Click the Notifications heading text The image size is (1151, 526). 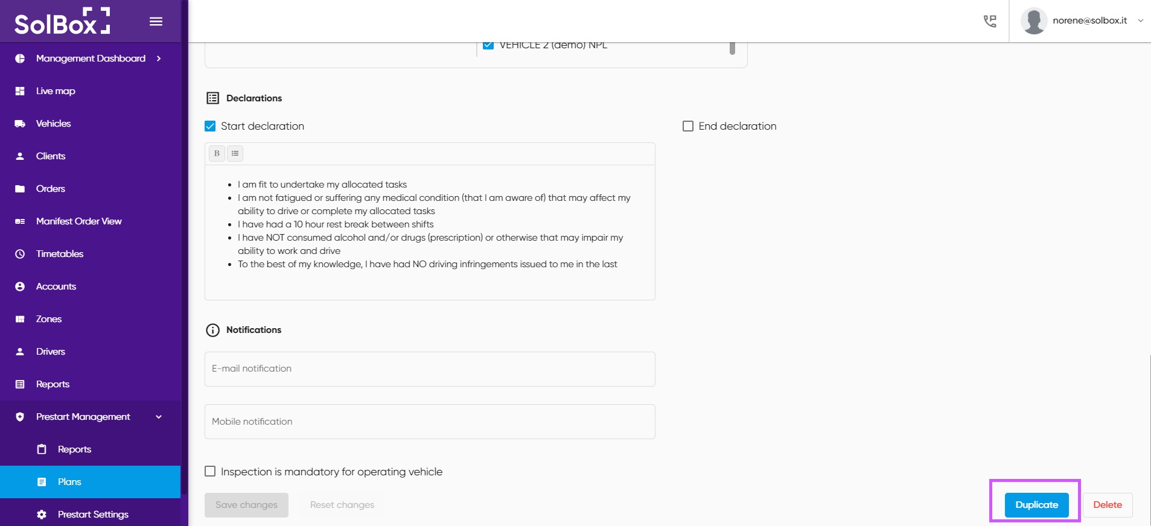click(253, 330)
